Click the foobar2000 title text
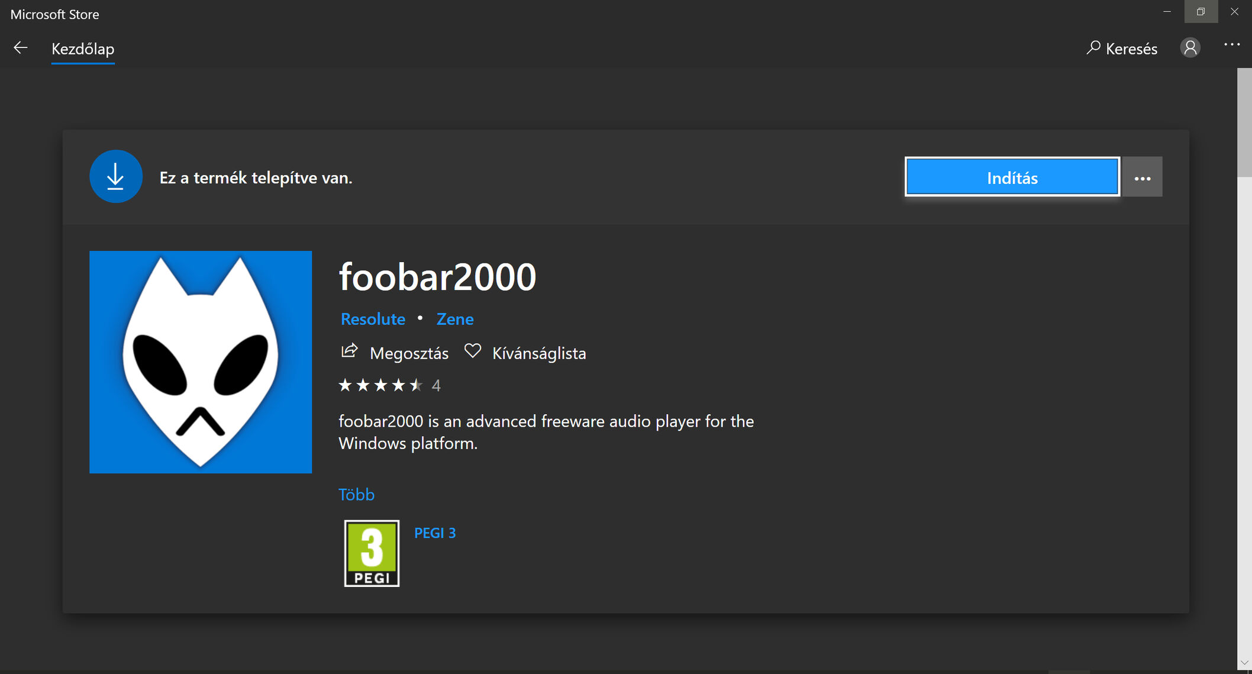The height and width of the screenshot is (674, 1252). pos(437,277)
